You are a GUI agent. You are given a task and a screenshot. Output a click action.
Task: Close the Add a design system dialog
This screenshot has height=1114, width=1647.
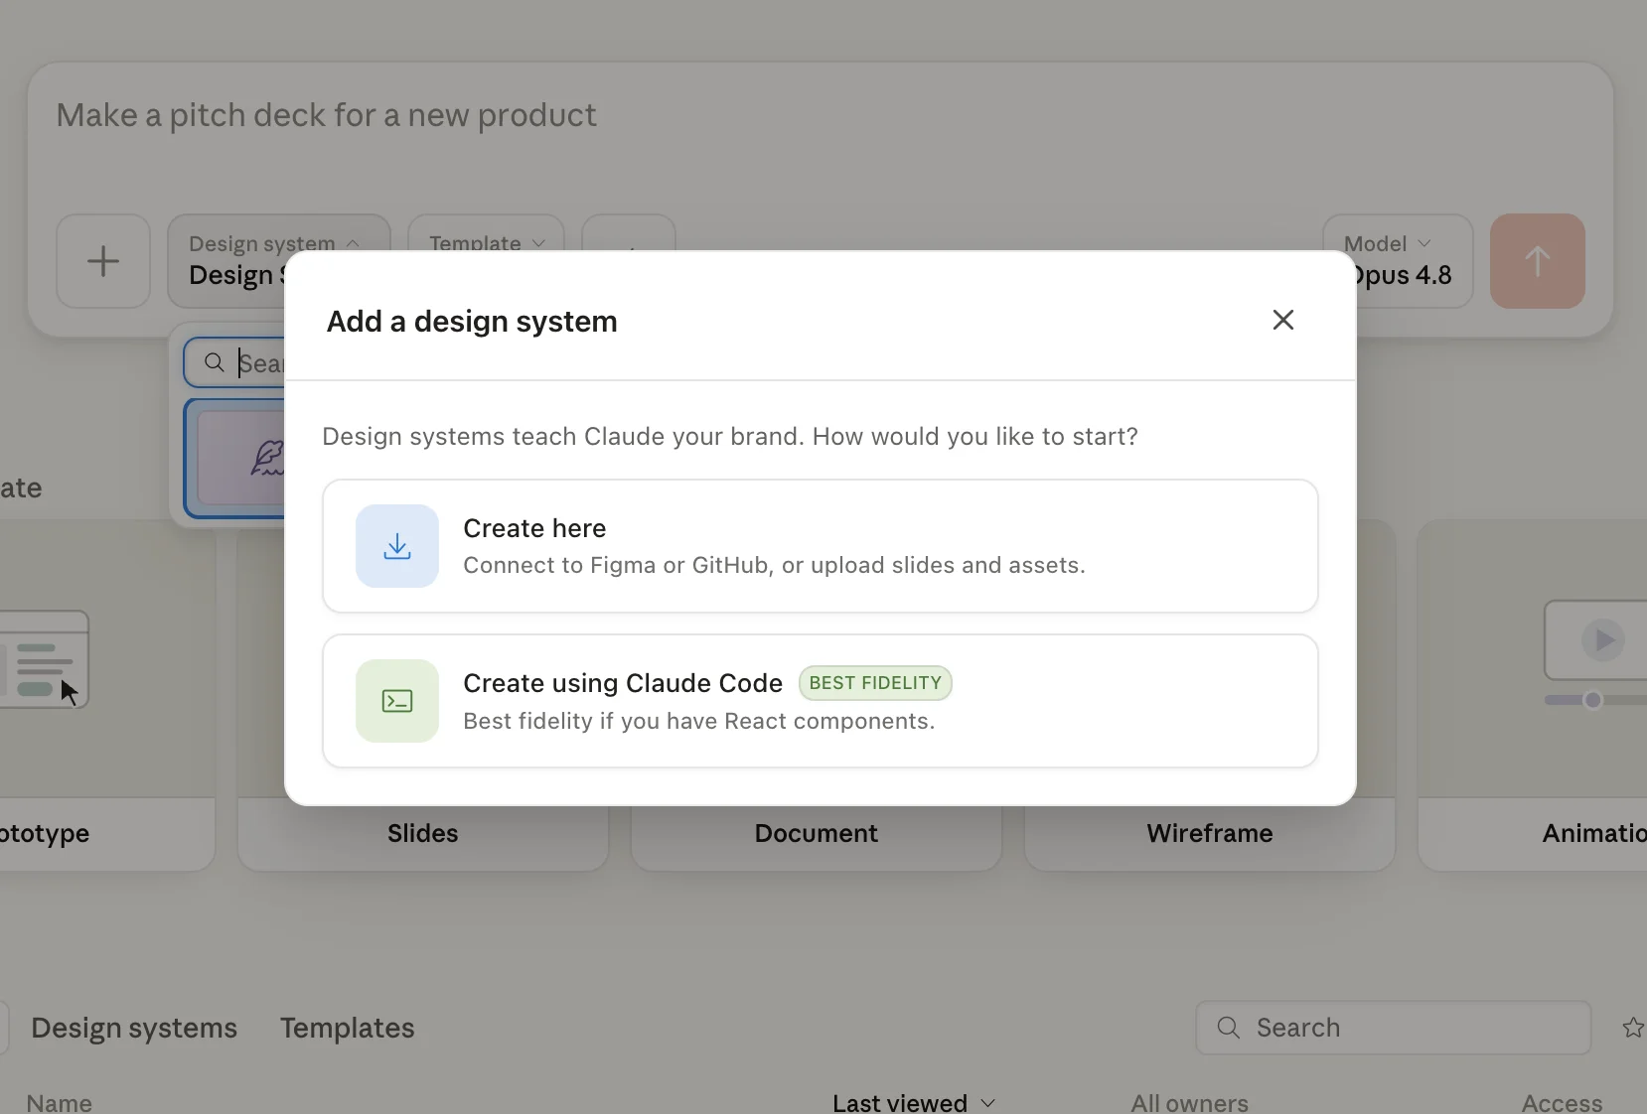coord(1282,320)
